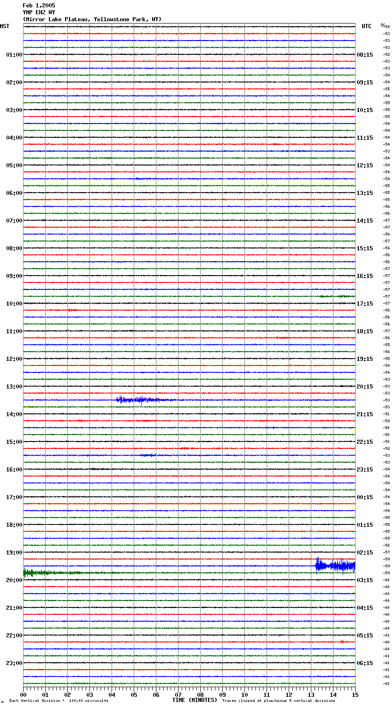392x707 pixels.
Task: Click the 13:15 UTC time label
Action: click(365, 193)
